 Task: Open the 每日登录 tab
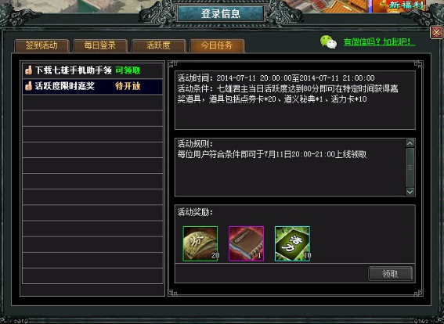[100, 45]
